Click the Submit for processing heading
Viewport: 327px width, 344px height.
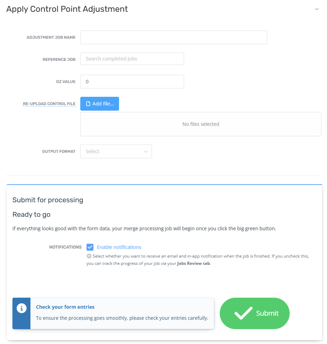click(47, 200)
